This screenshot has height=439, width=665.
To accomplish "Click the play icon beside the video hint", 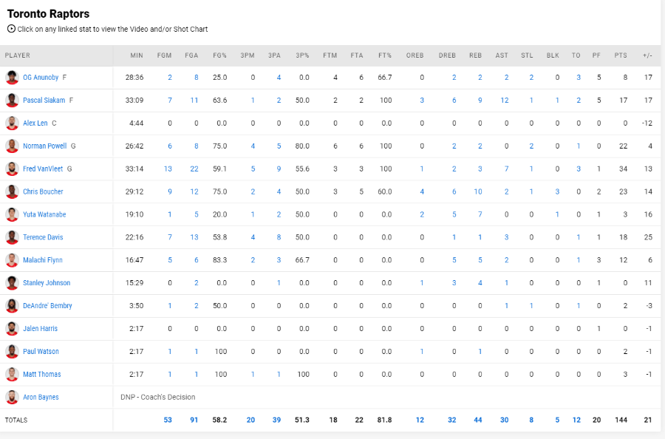I will [x=11, y=29].
